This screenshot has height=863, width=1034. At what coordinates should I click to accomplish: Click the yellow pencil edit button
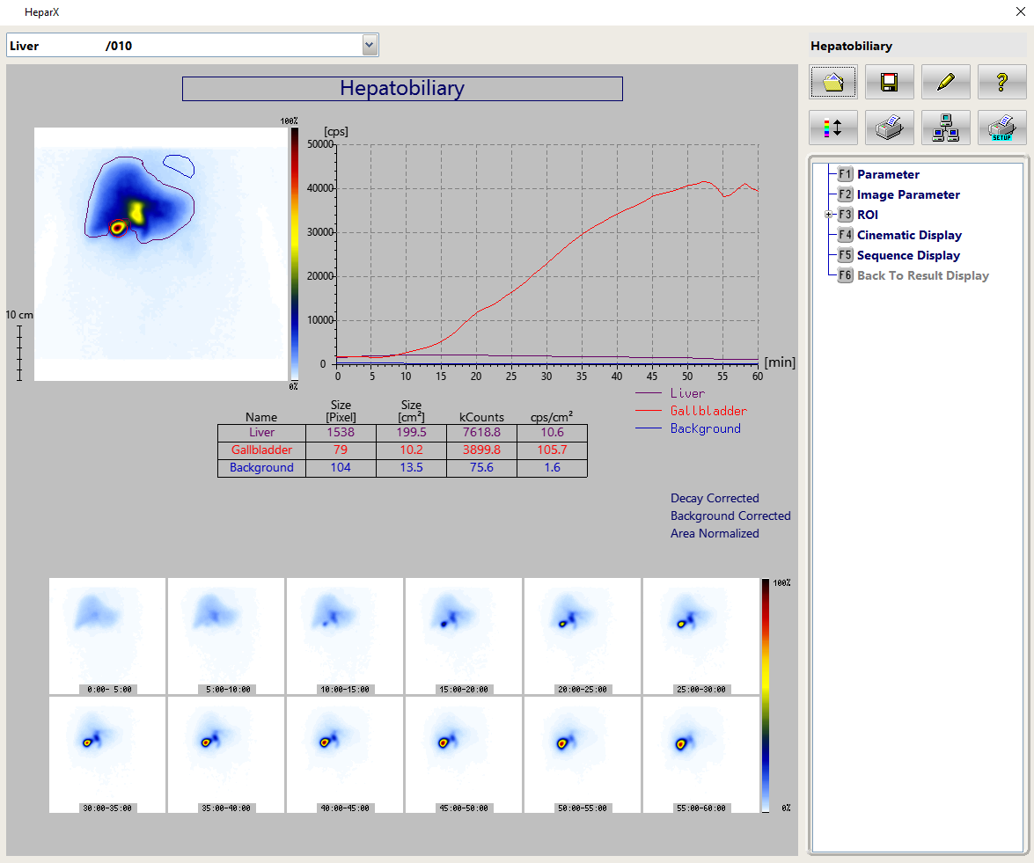tap(946, 82)
